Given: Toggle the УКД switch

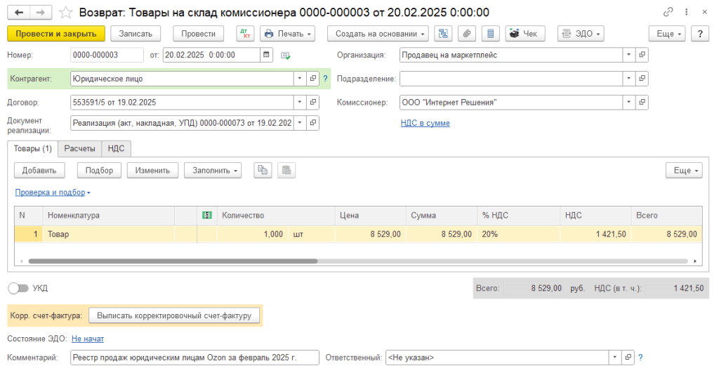Looking at the screenshot, I should tap(18, 288).
